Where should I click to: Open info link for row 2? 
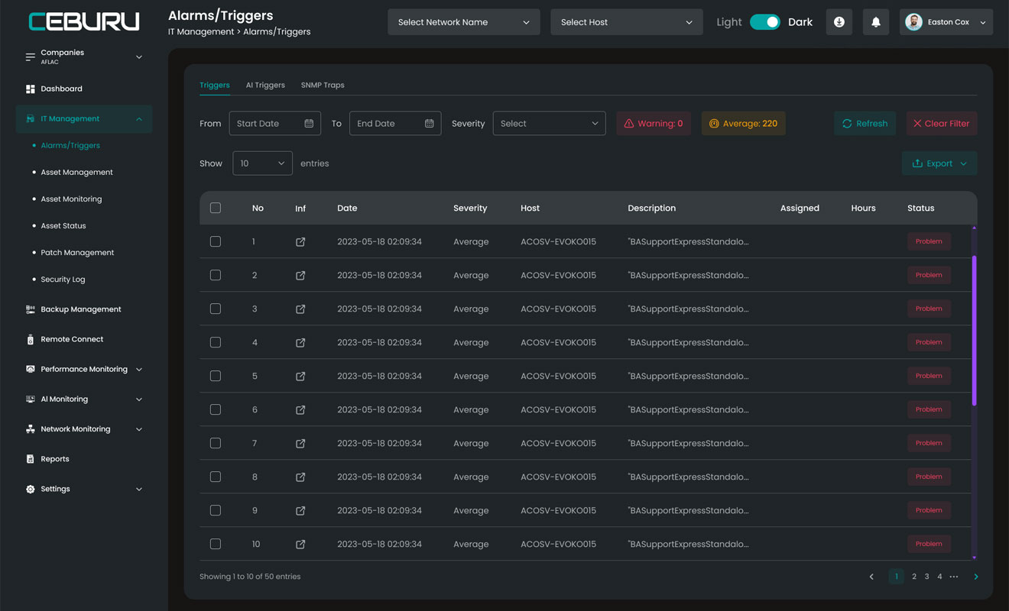300,275
